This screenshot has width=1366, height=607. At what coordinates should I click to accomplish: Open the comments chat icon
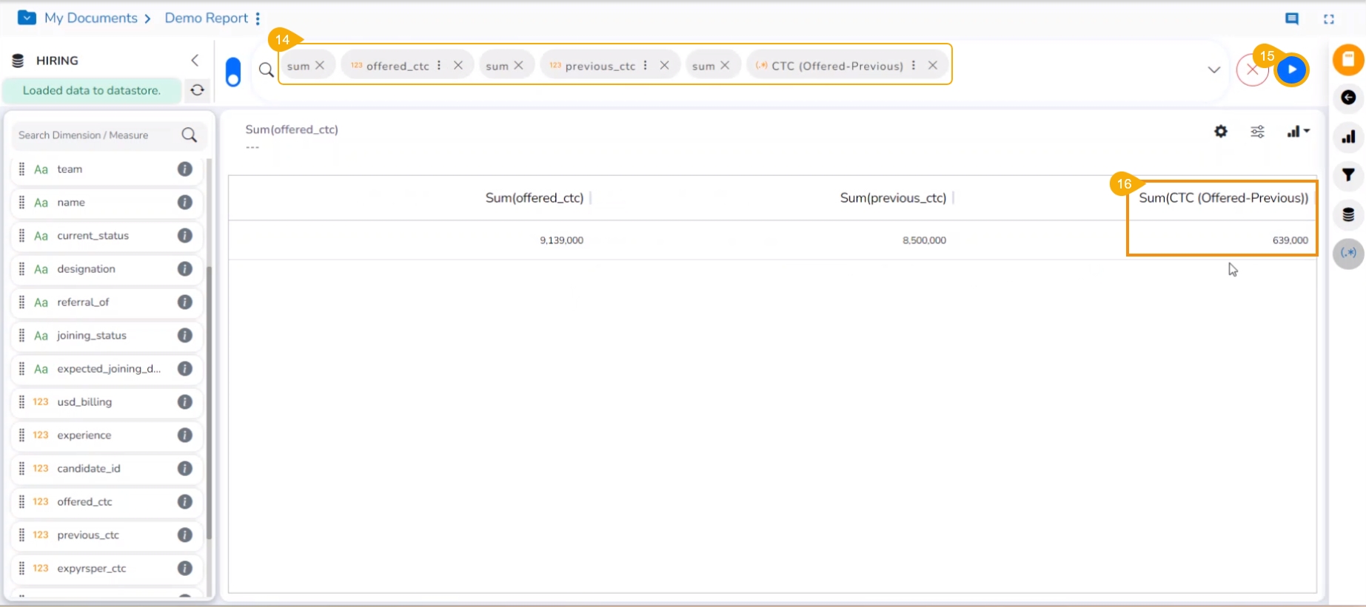tap(1292, 19)
